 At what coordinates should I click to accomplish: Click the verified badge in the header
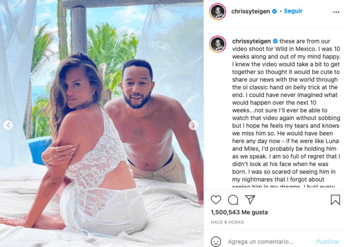274,11
